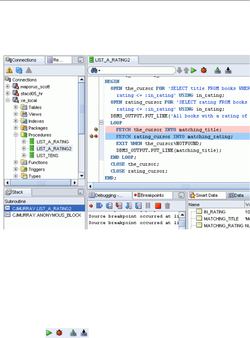Collapse the xe_local connection
250x338 pixels.
[x=8, y=100]
